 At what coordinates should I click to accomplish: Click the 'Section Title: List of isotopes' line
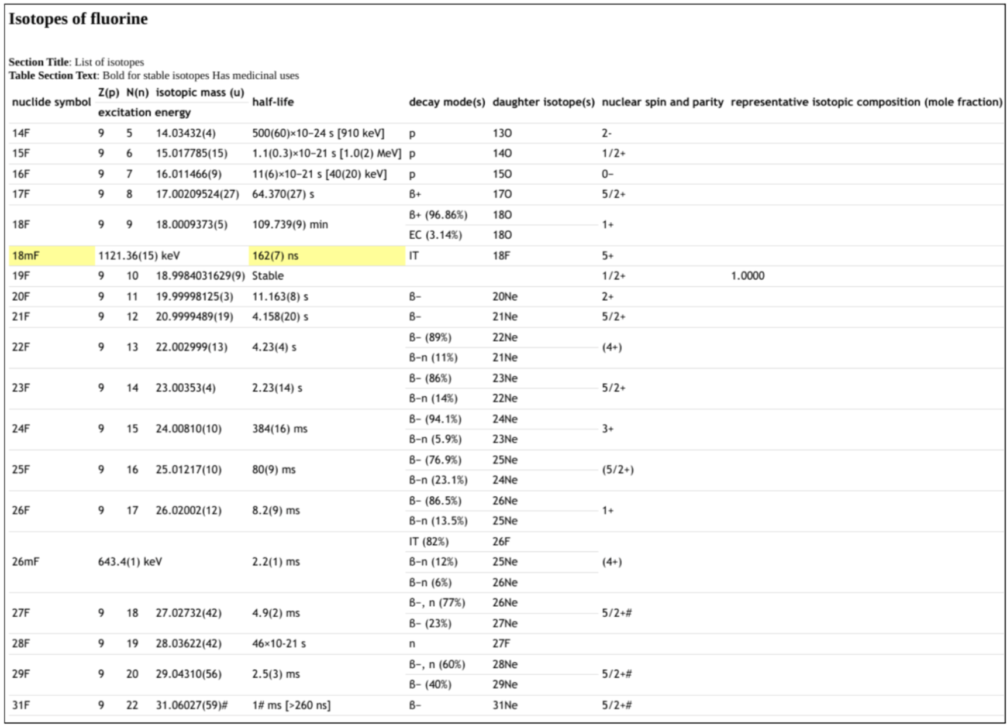click(x=76, y=62)
